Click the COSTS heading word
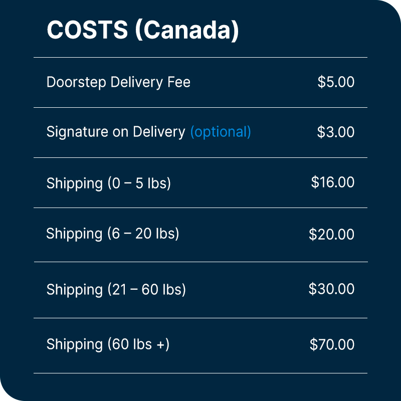This screenshot has height=401, width=401. [x=87, y=31]
